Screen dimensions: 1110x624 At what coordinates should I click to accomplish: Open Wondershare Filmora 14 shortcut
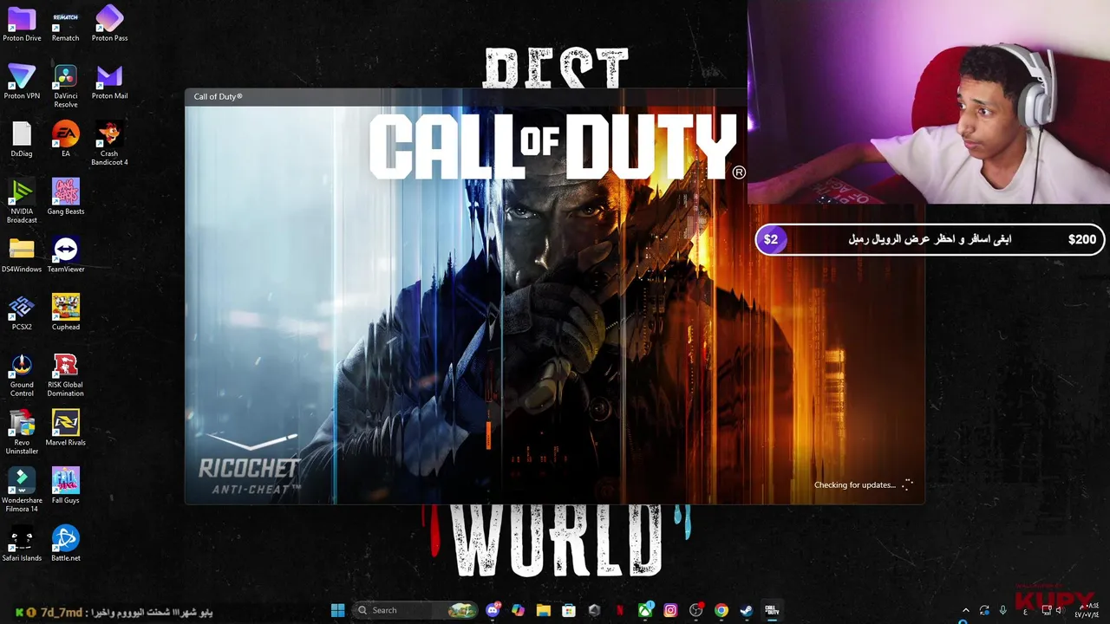(x=22, y=490)
